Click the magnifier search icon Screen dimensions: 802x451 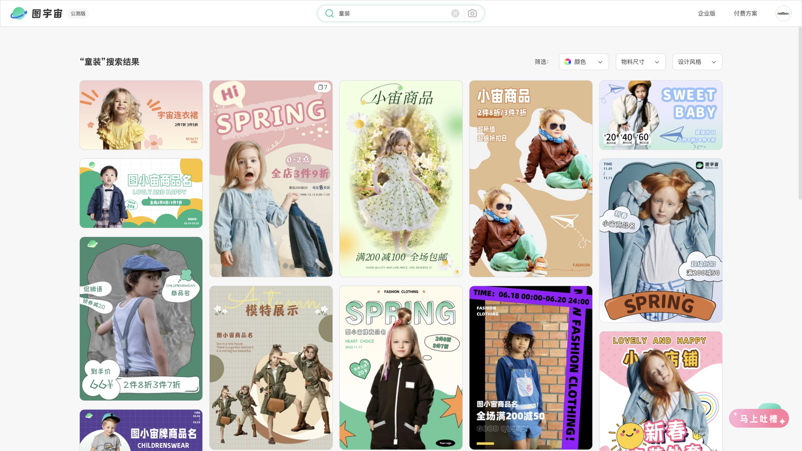pos(329,13)
